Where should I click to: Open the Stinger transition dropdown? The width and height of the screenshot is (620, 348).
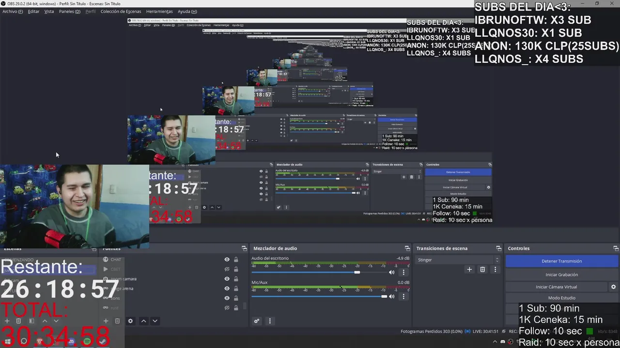tap(458, 260)
